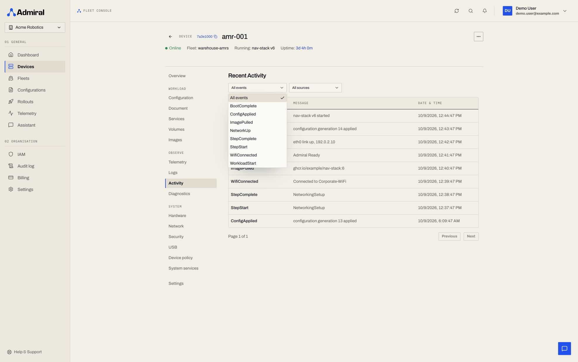Viewport: 578px width, 362px height.
Task: Open the device Overview section
Action: pos(191,76)
